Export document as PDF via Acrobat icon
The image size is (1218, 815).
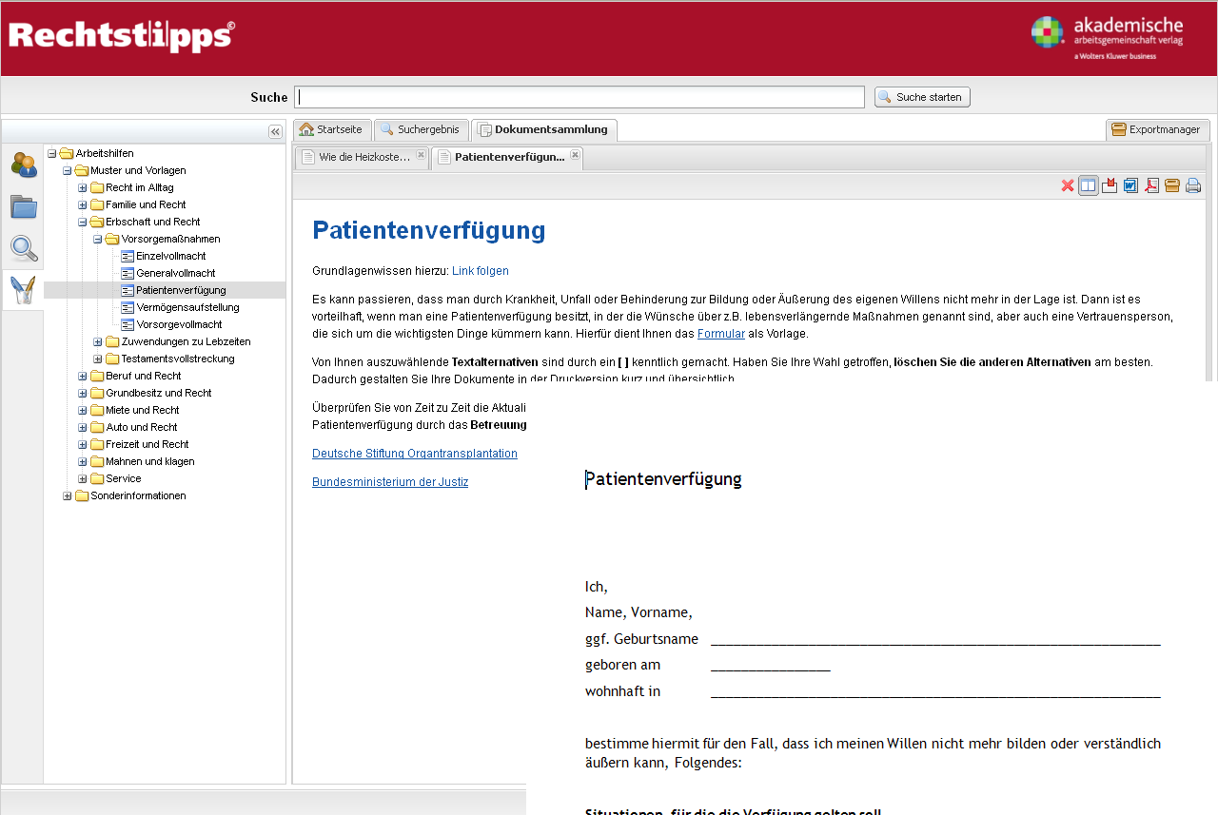point(1151,185)
